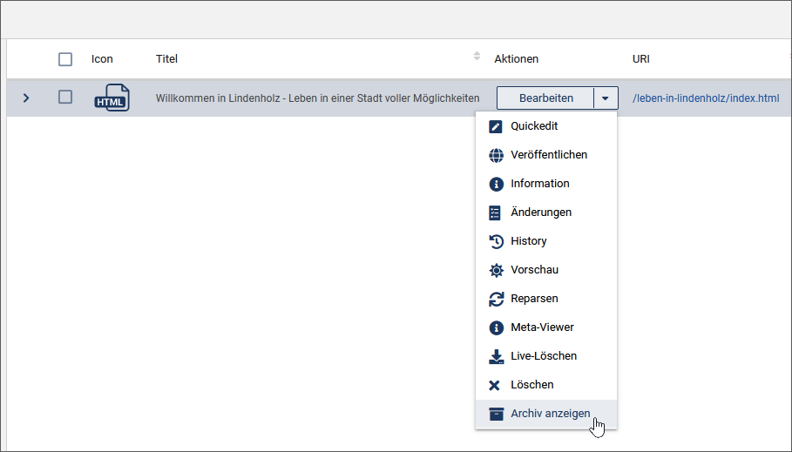Screen dimensions: 792x452
Task: Click the Information circle icon
Action: (496, 184)
